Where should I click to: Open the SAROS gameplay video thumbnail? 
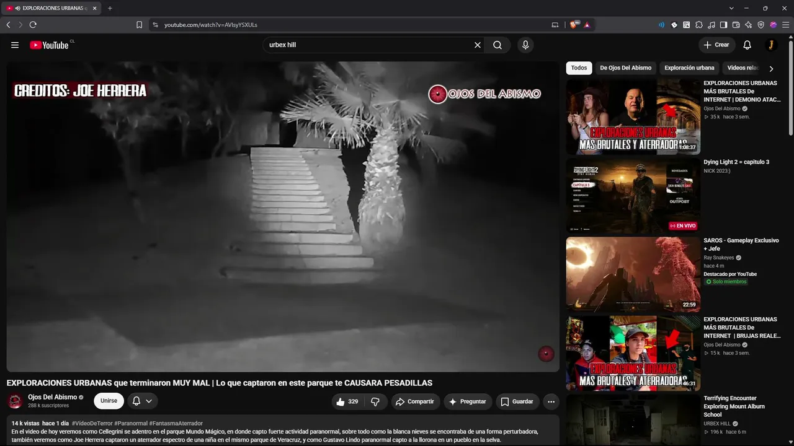(633, 274)
